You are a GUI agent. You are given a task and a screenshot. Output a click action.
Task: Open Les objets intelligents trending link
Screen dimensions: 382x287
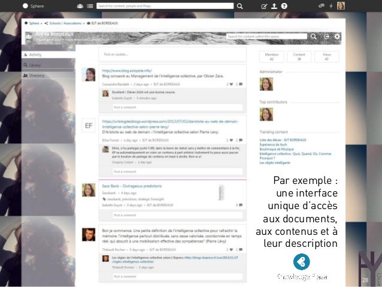pos(275,162)
